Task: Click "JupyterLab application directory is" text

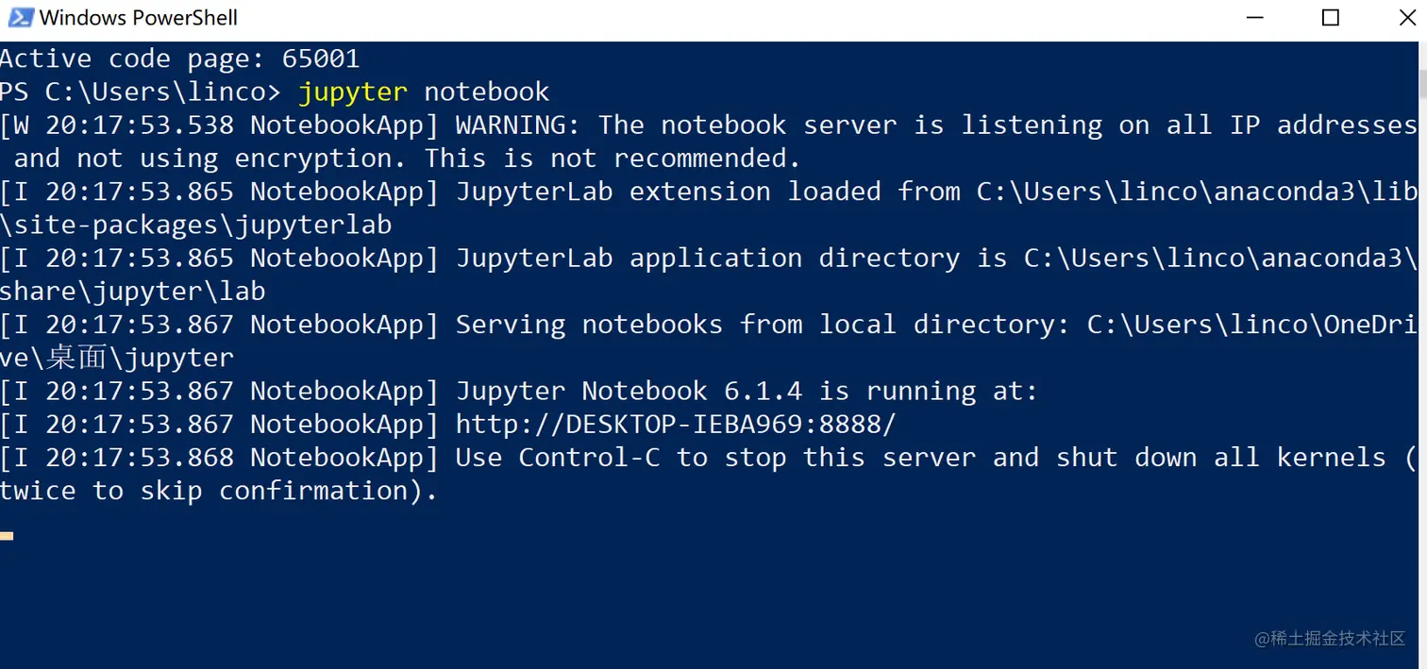Action: click(x=731, y=259)
